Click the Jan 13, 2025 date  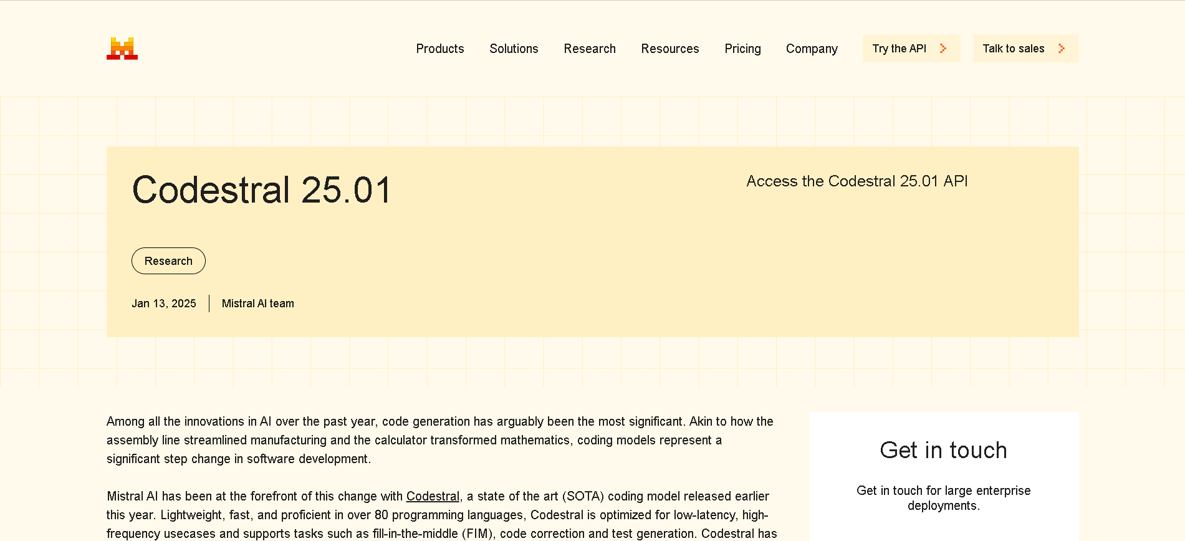point(164,304)
